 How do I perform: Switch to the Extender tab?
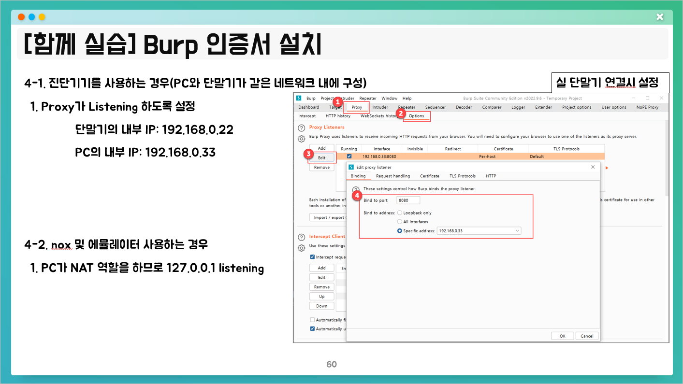543,107
